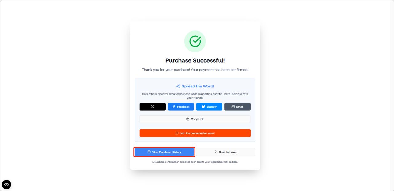Click the copy icon beside Copy Link
The width and height of the screenshot is (394, 191).
[188, 119]
